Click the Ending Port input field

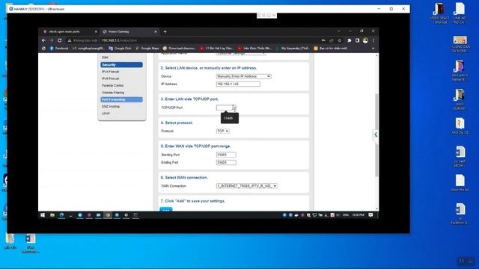(226, 163)
